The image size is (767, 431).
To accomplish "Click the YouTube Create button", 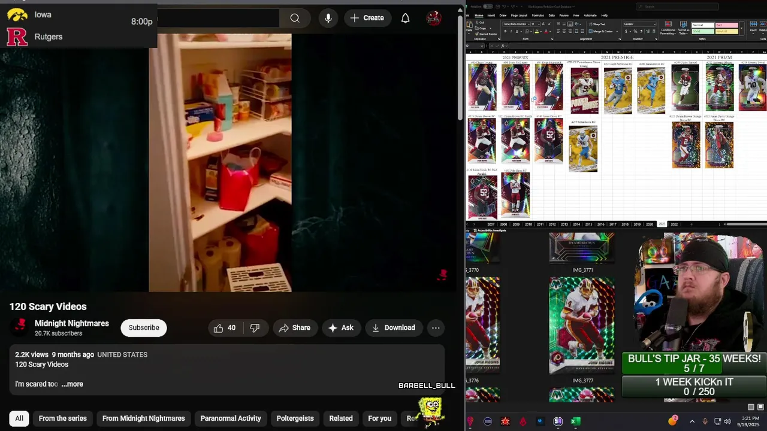I will [367, 18].
